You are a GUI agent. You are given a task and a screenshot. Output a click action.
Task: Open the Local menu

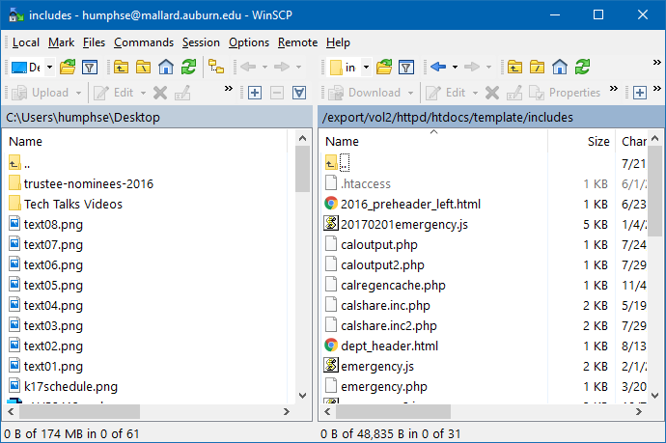[x=26, y=42]
